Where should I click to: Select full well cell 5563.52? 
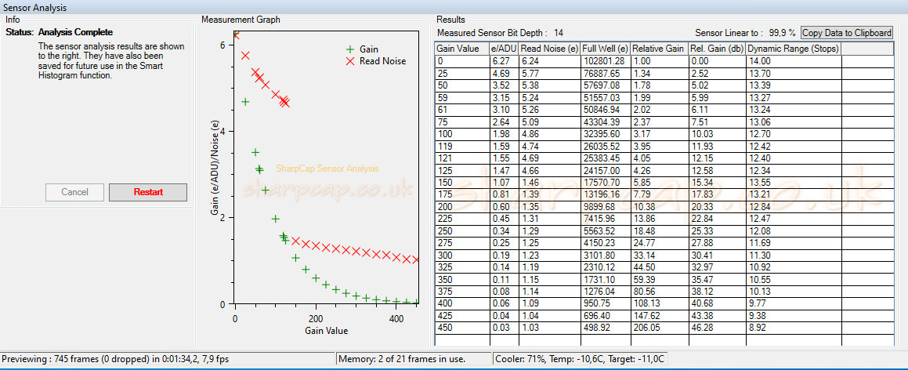605,231
